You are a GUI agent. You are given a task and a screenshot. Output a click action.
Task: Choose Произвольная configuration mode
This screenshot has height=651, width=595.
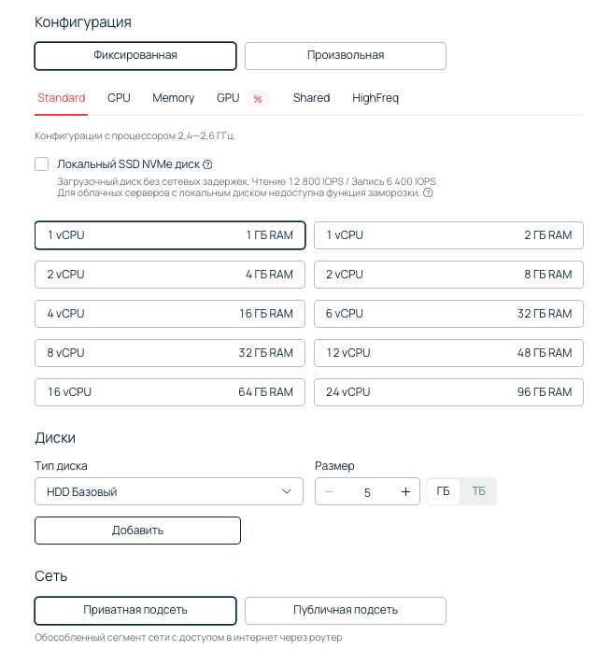click(x=345, y=55)
